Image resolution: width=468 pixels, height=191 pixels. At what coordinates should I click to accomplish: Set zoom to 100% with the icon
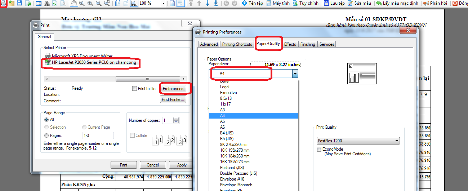(134, 3)
